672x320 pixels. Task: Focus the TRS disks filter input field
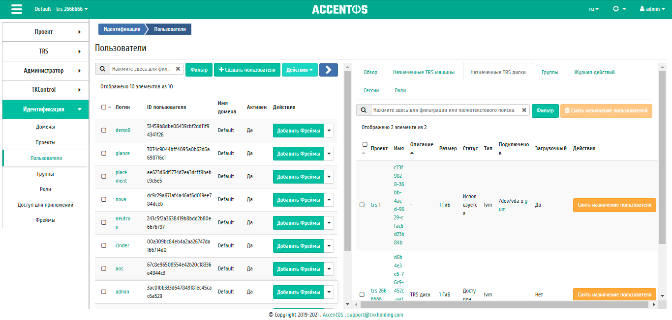coord(444,110)
